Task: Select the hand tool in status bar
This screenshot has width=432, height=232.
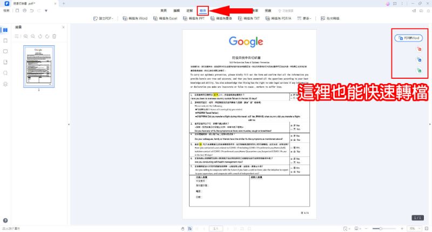Action: click(x=183, y=229)
